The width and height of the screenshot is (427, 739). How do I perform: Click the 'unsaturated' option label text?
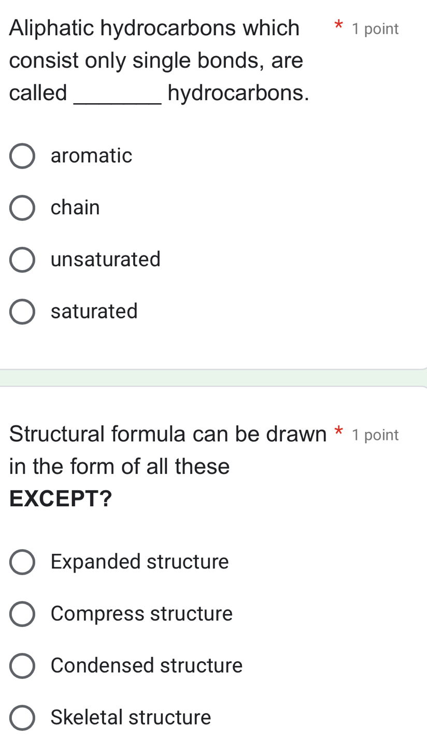[x=106, y=259]
